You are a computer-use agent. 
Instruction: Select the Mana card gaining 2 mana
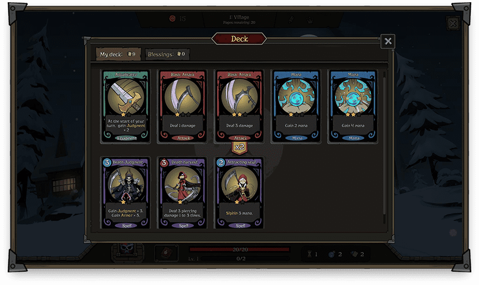[x=296, y=106]
